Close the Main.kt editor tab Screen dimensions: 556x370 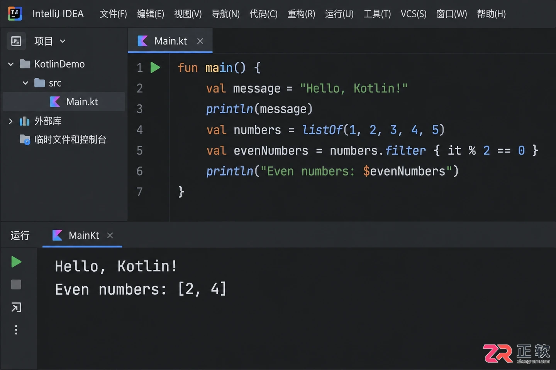[x=200, y=41]
